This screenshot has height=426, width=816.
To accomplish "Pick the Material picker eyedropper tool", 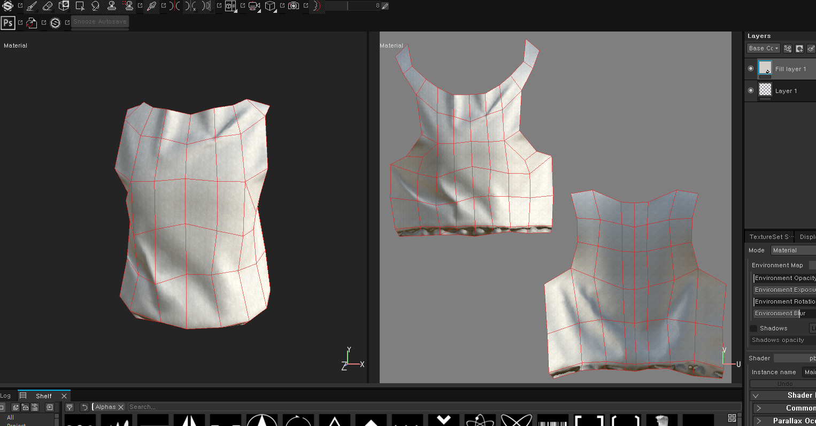I will tap(151, 6).
